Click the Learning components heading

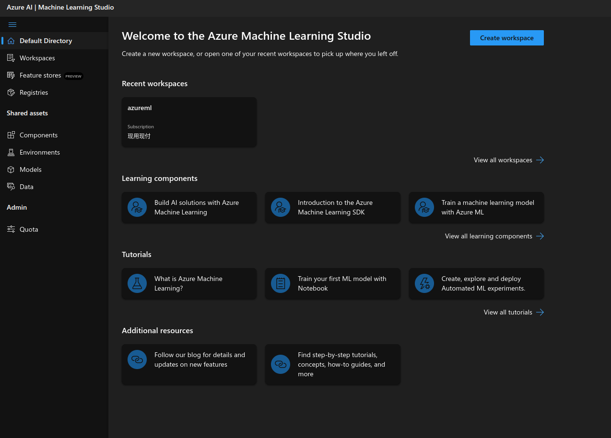click(x=160, y=178)
